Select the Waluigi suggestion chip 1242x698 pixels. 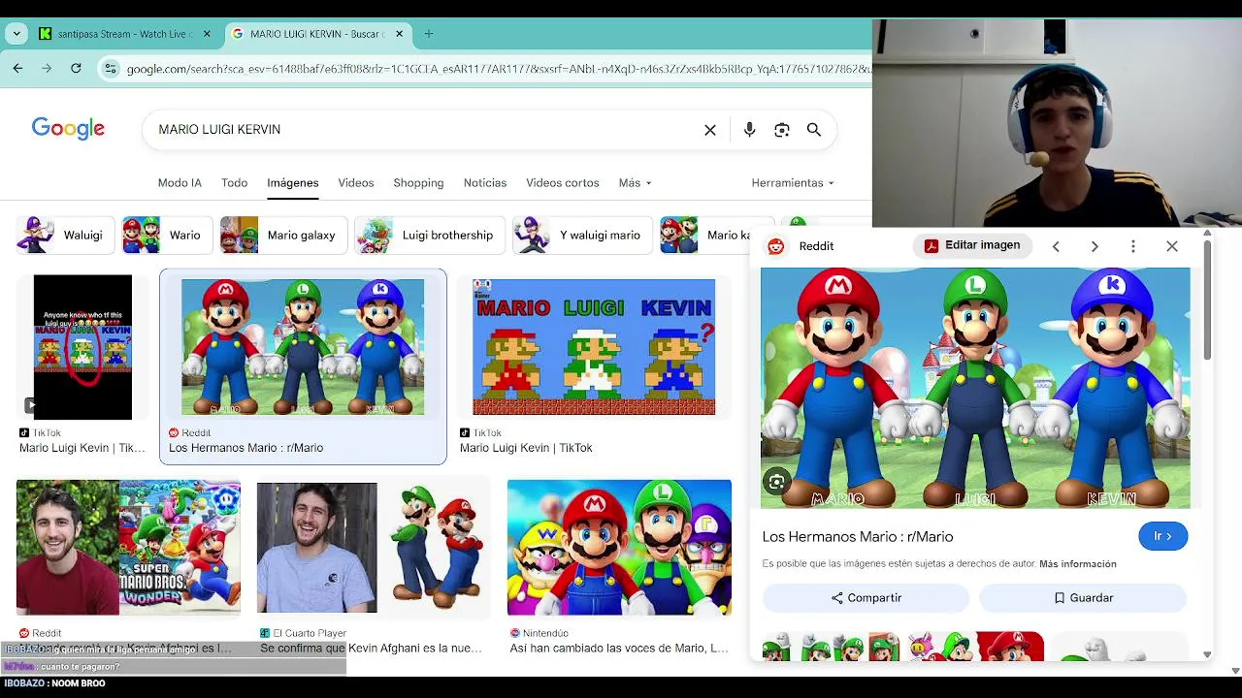point(65,236)
